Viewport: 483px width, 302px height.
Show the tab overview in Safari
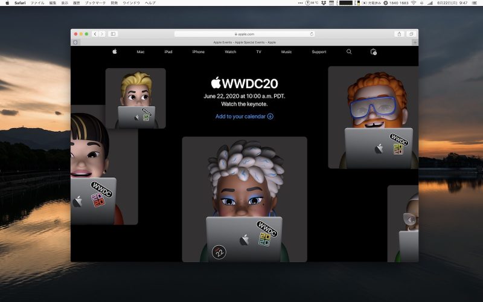[x=411, y=34]
